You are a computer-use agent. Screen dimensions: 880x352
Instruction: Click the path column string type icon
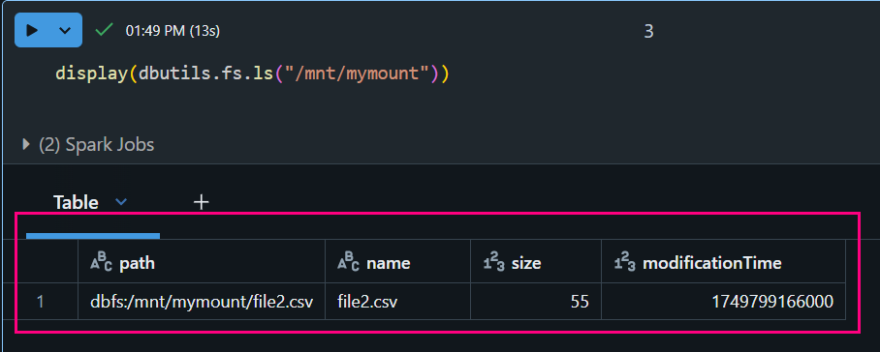tap(102, 262)
